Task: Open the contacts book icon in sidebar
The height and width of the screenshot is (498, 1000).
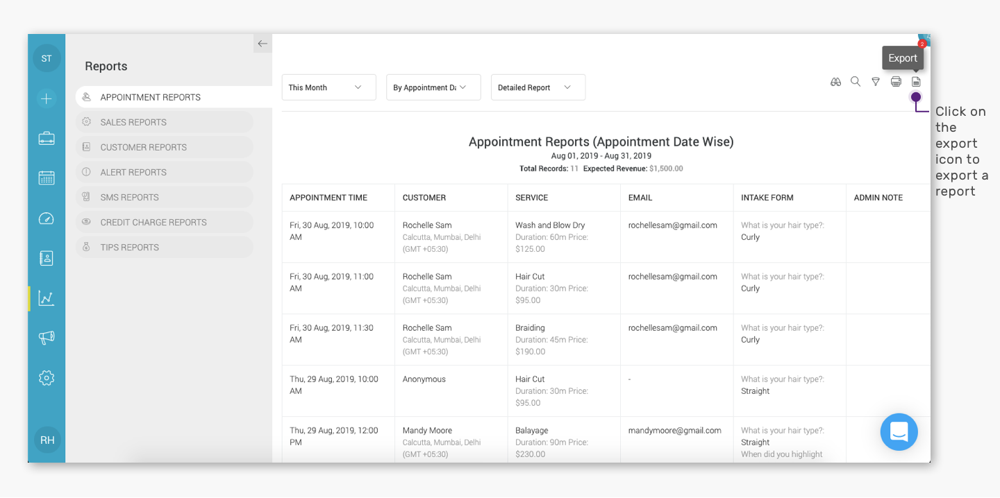Action: (x=47, y=258)
